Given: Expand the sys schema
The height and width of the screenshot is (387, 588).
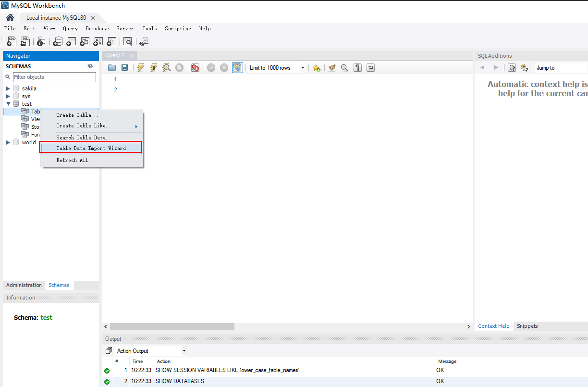Looking at the screenshot, I should click(x=8, y=96).
